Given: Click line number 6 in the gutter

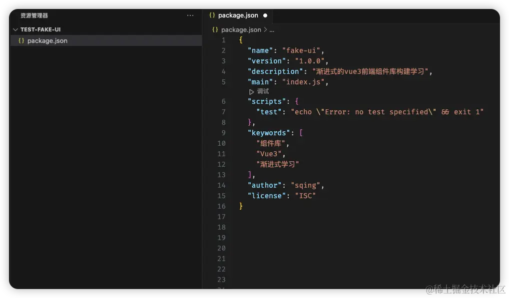Looking at the screenshot, I should pyautogui.click(x=223, y=101).
